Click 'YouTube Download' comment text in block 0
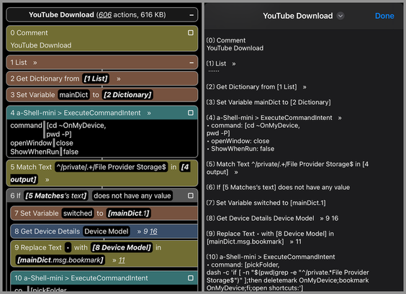Viewport: 406px width, 294px height. [41, 45]
